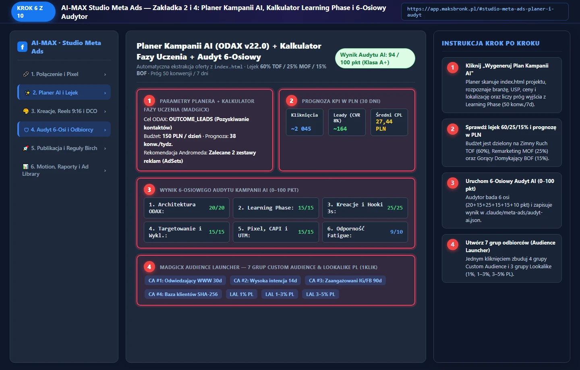The image size is (580, 370).
Task: Select the CA #1: Odwiedzający WWW 30d chip
Action: coord(185,281)
